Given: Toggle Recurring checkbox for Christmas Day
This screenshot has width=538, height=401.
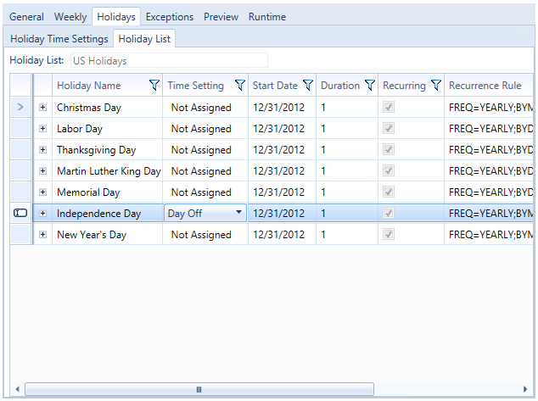Looking at the screenshot, I should (389, 108).
